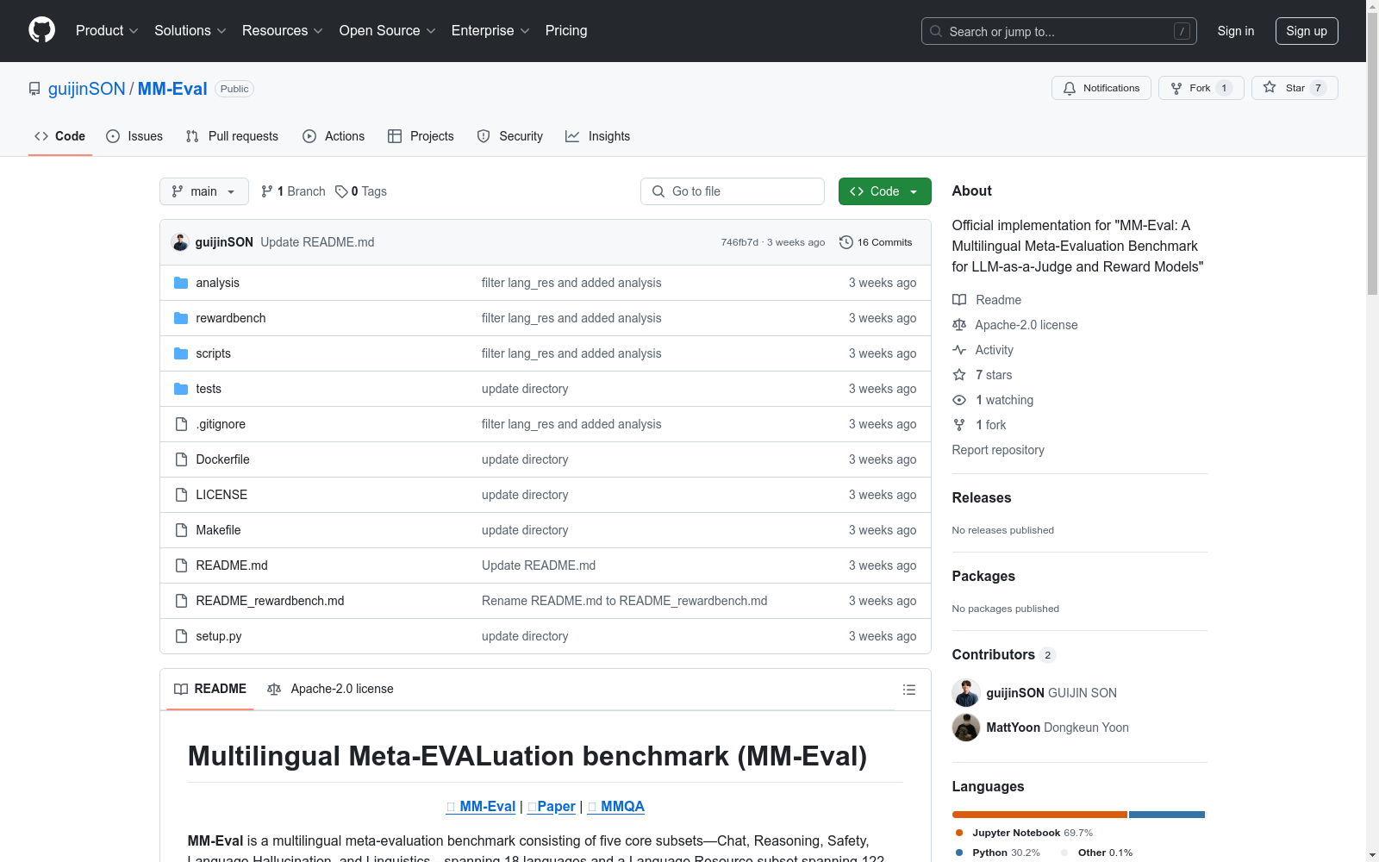Open commit 746fb7d link

pos(739,242)
